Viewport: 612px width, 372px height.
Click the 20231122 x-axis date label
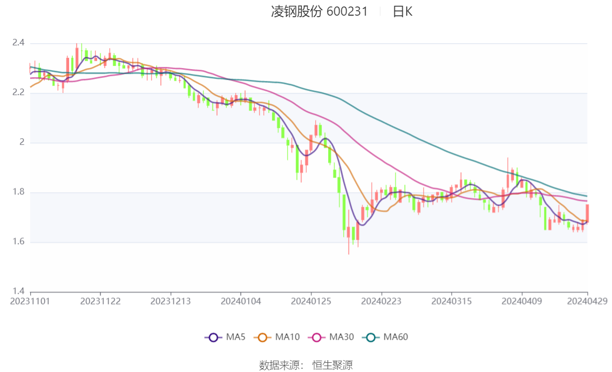tap(100, 301)
